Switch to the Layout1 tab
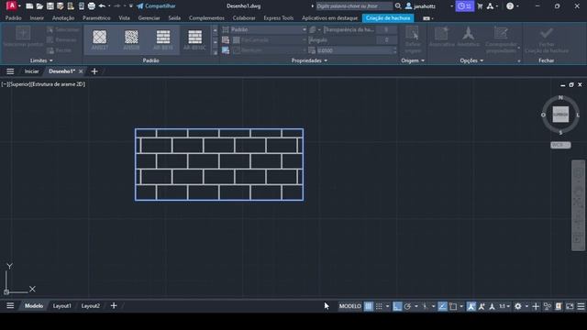587x330 pixels. [x=61, y=305]
